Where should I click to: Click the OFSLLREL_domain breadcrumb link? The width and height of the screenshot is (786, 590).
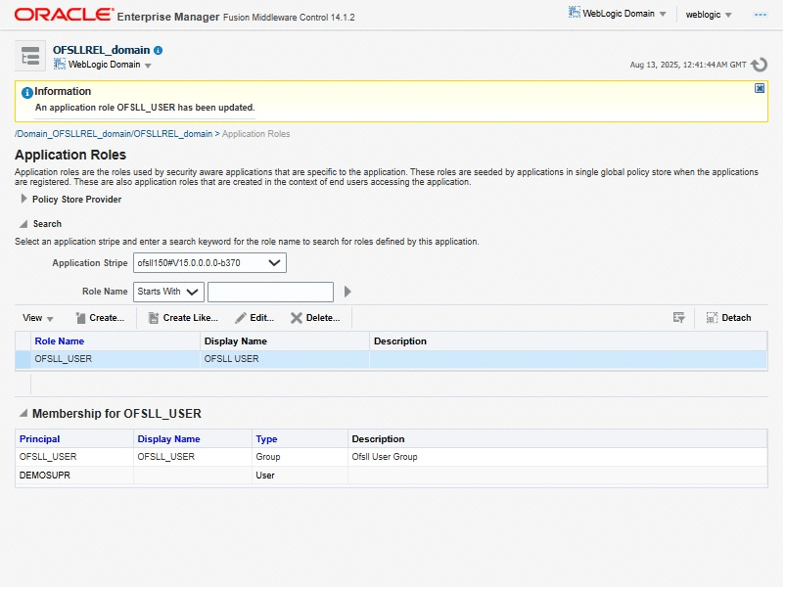(x=172, y=134)
